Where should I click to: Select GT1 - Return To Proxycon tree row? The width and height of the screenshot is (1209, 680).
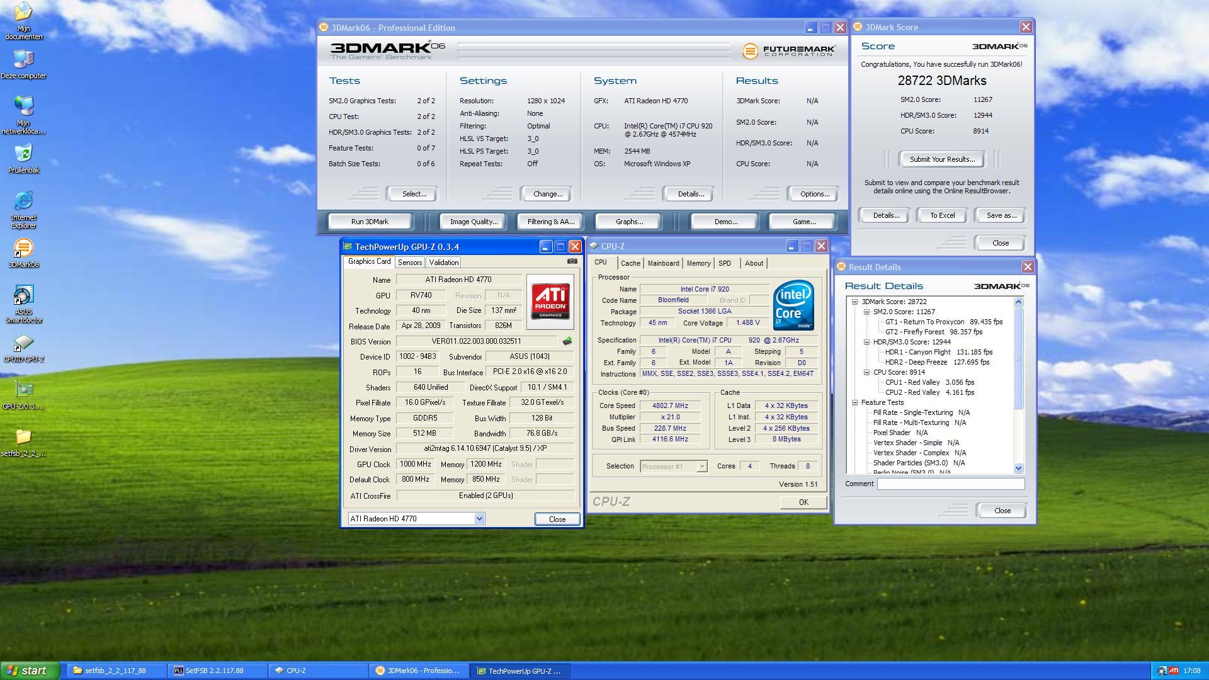944,322
